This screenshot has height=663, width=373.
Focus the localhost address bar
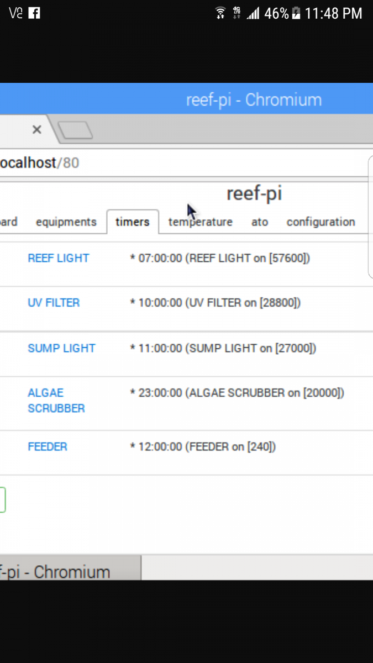click(x=166, y=163)
